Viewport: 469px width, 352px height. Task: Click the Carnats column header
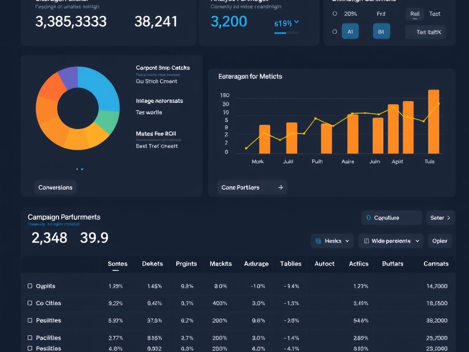[x=436, y=264]
